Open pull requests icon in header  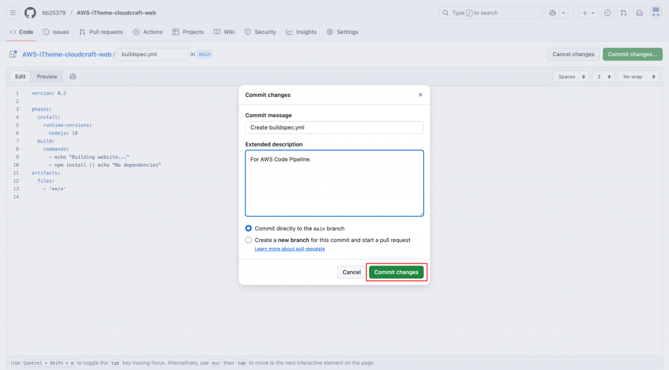[x=623, y=12]
